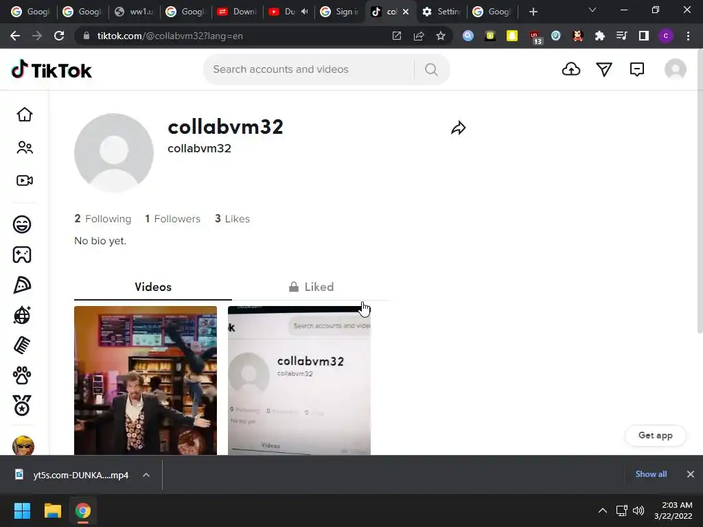This screenshot has width=703, height=527.
Task: Open the inbox notifications icon
Action: pyautogui.click(x=636, y=69)
